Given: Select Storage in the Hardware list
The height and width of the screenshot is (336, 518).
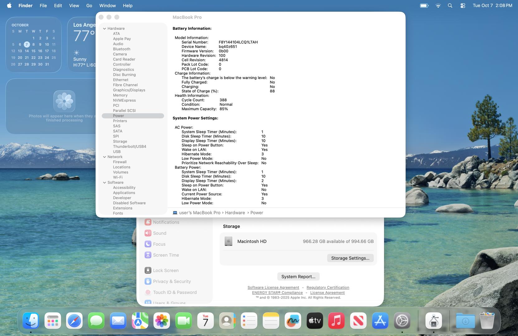Looking at the screenshot, I should coord(120,142).
